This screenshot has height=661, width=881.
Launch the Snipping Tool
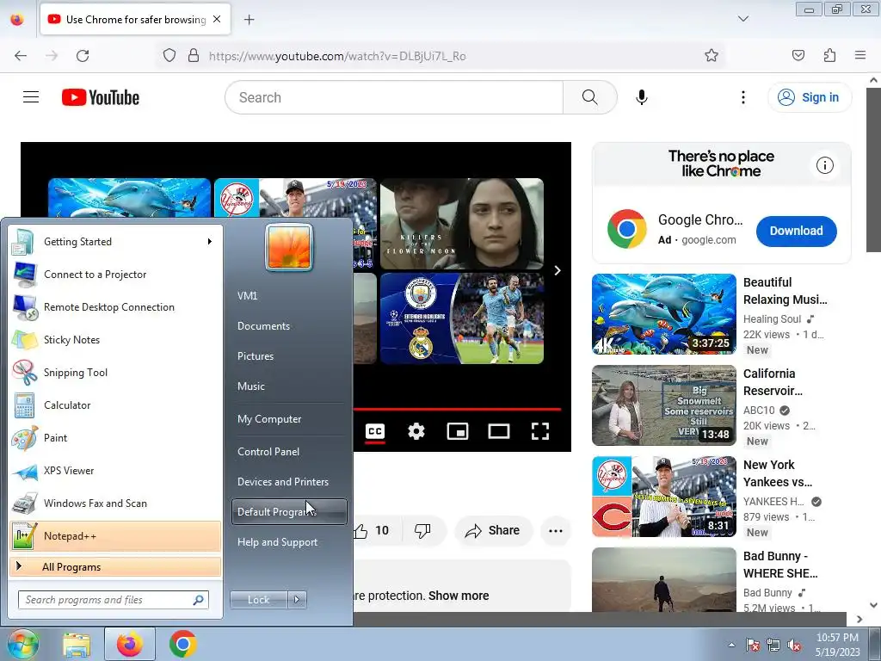click(115, 372)
